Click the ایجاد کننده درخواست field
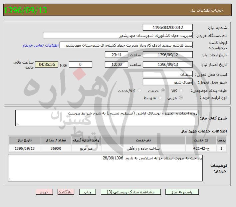Viewport: 236px width, 207px height. [x=126, y=45]
